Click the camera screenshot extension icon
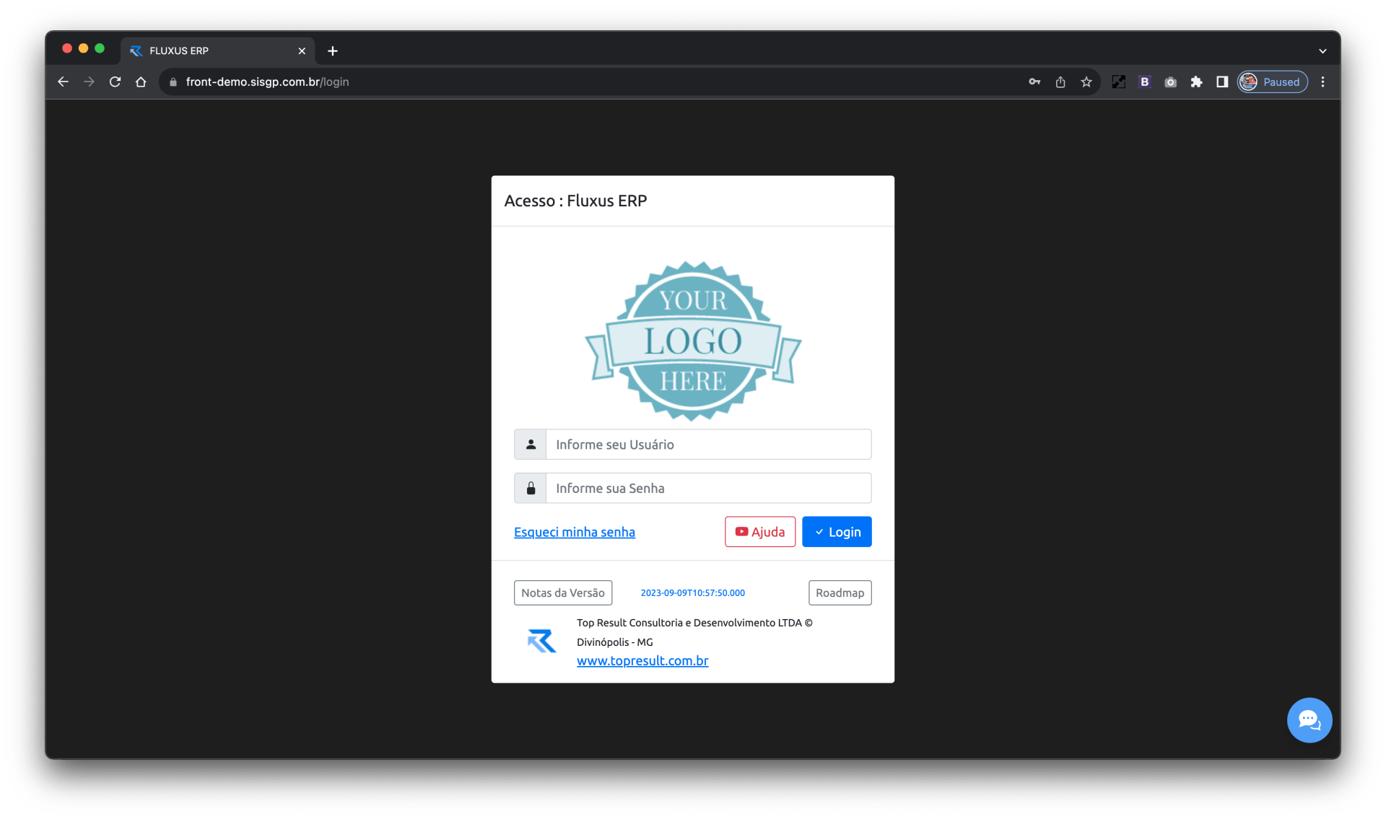The width and height of the screenshot is (1386, 819). pyautogui.click(x=1170, y=82)
